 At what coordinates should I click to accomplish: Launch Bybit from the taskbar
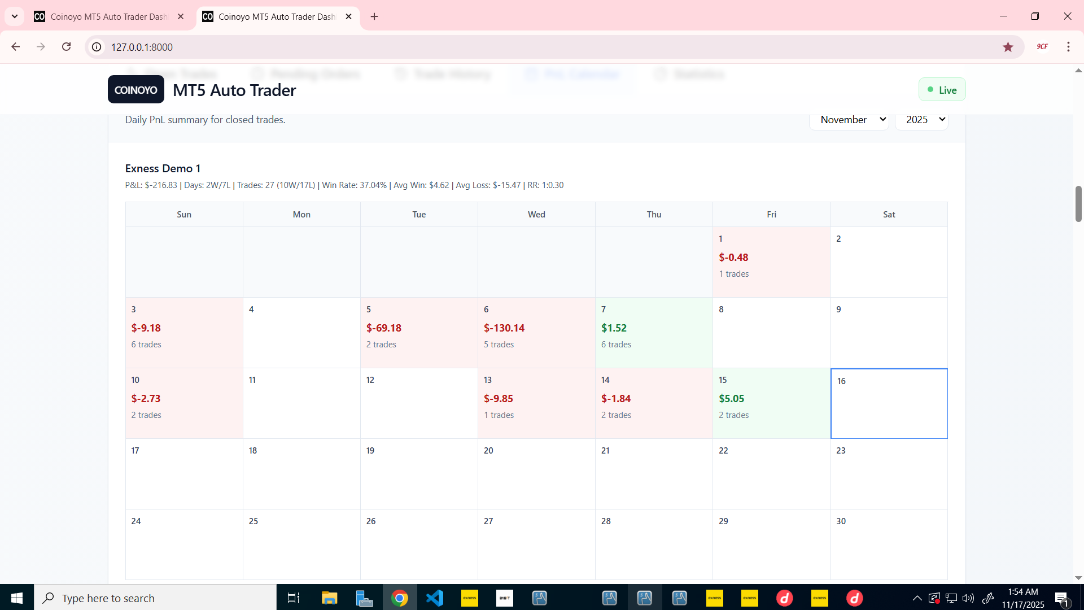click(x=504, y=598)
